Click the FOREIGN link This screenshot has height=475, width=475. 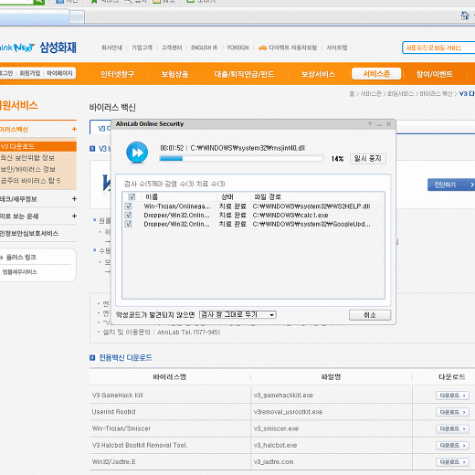tap(238, 47)
